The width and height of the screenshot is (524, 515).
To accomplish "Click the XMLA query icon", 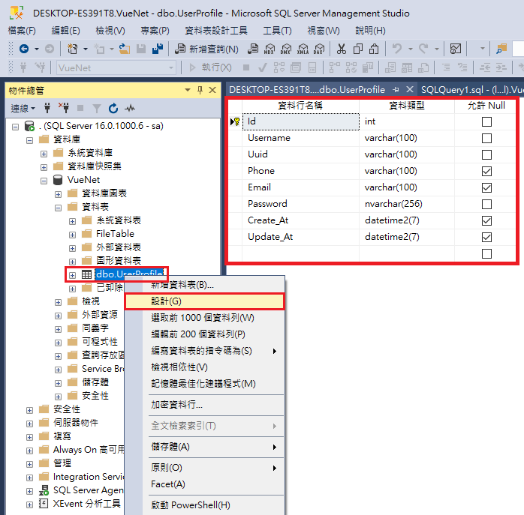I will (303, 49).
